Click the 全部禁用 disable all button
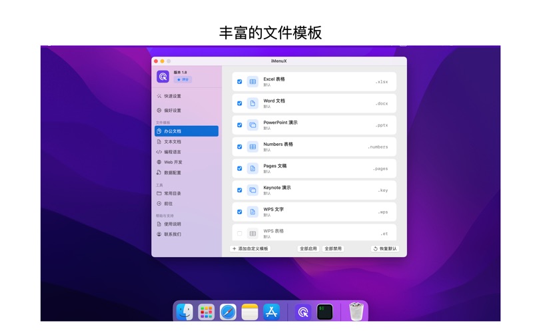The height and width of the screenshot is (333, 533). (333, 248)
